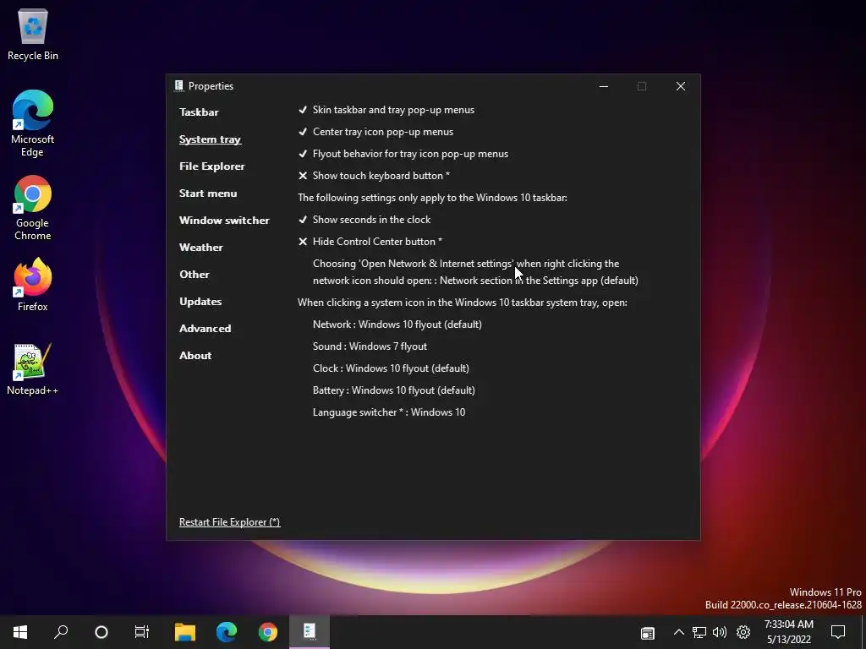Change Language switcher option
The height and width of the screenshot is (649, 866).
[x=389, y=412]
